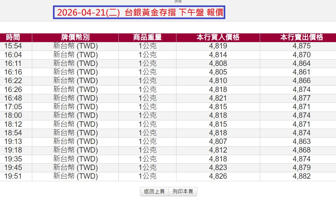Click the 列印本頁 button
The width and height of the screenshot is (336, 200).
[x=183, y=191]
